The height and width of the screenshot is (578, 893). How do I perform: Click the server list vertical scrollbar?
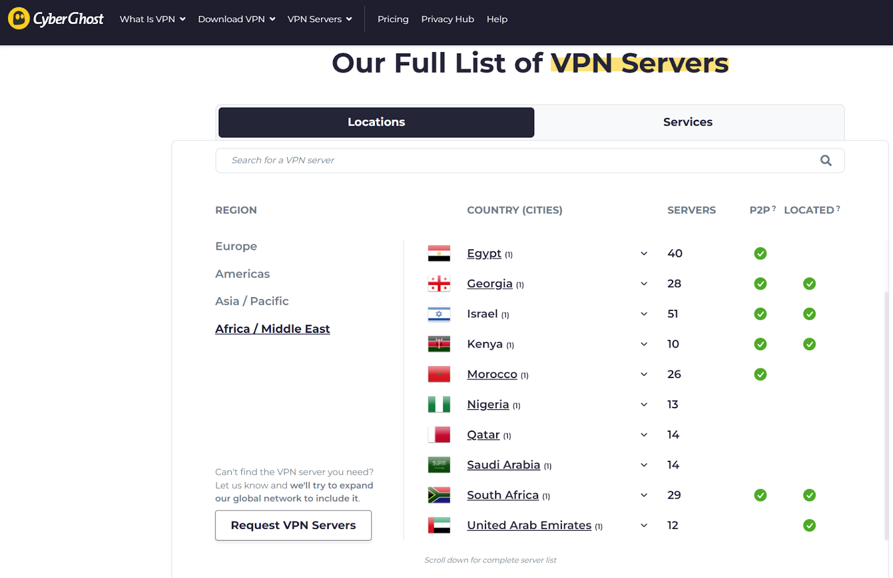[886, 415]
